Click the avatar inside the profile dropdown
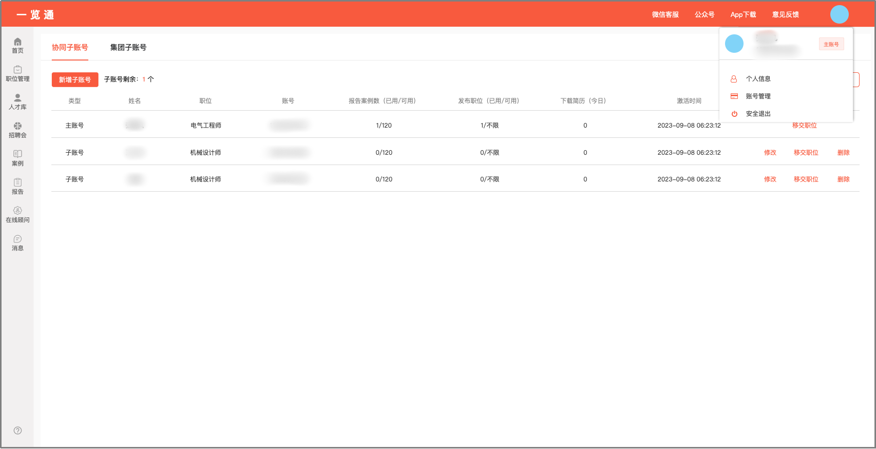This screenshot has height=449, width=876. tap(734, 44)
